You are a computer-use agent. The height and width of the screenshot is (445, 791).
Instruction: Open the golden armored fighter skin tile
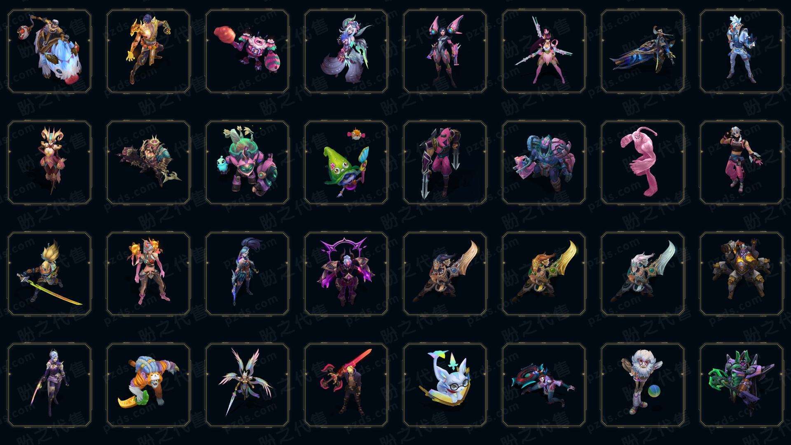pyautogui.click(x=148, y=52)
